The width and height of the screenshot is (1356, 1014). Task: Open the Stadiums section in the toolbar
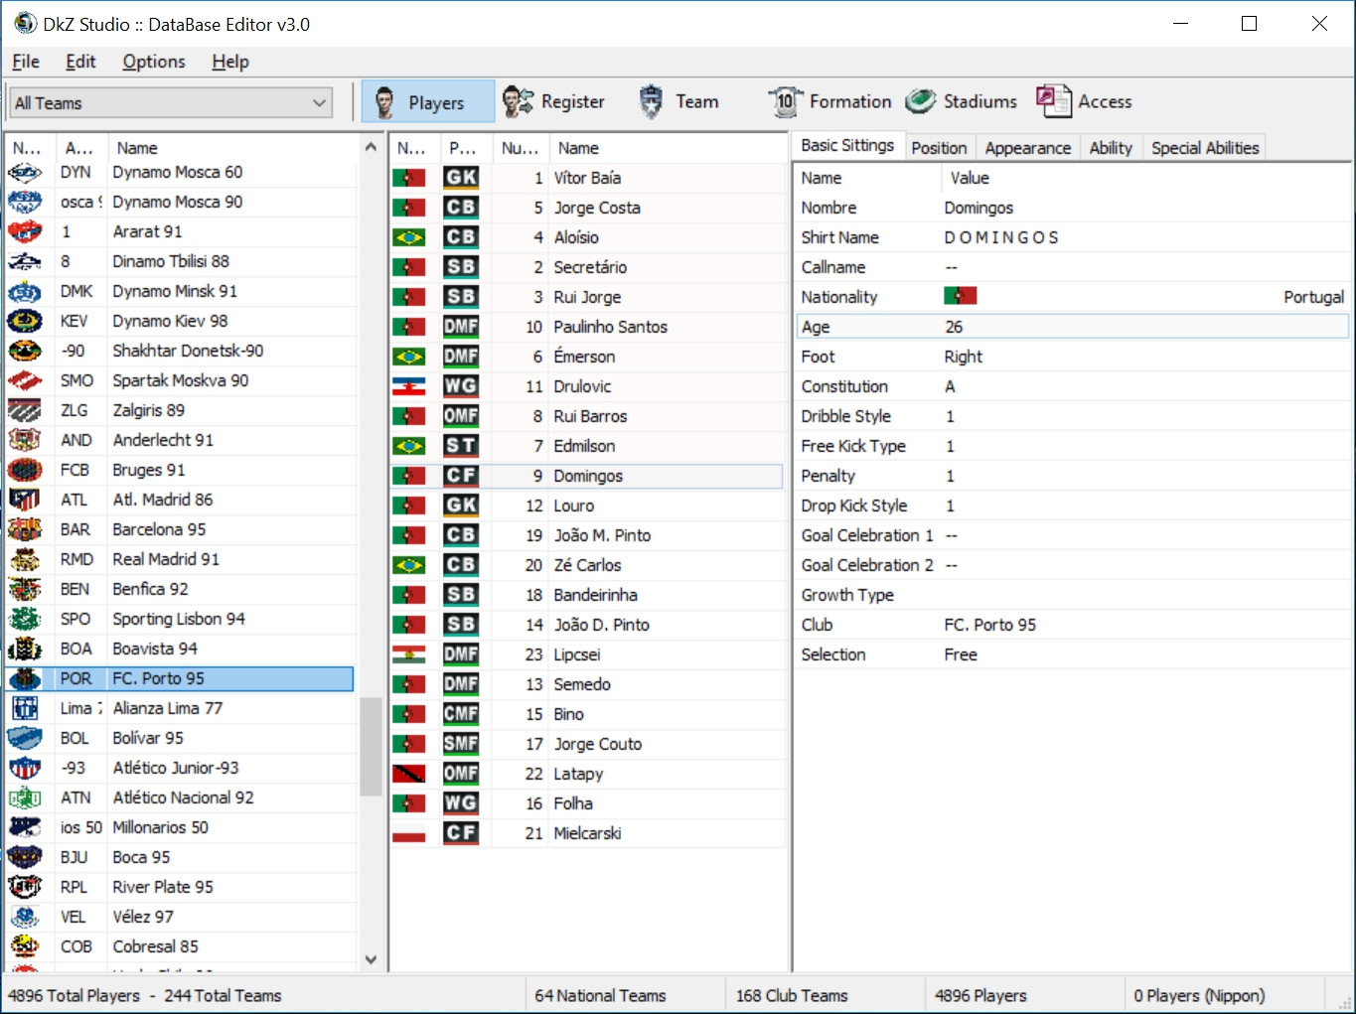tap(962, 101)
